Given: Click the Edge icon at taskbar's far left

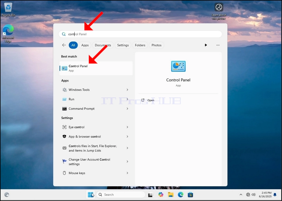Looking at the screenshot, I should (x=7, y=194).
